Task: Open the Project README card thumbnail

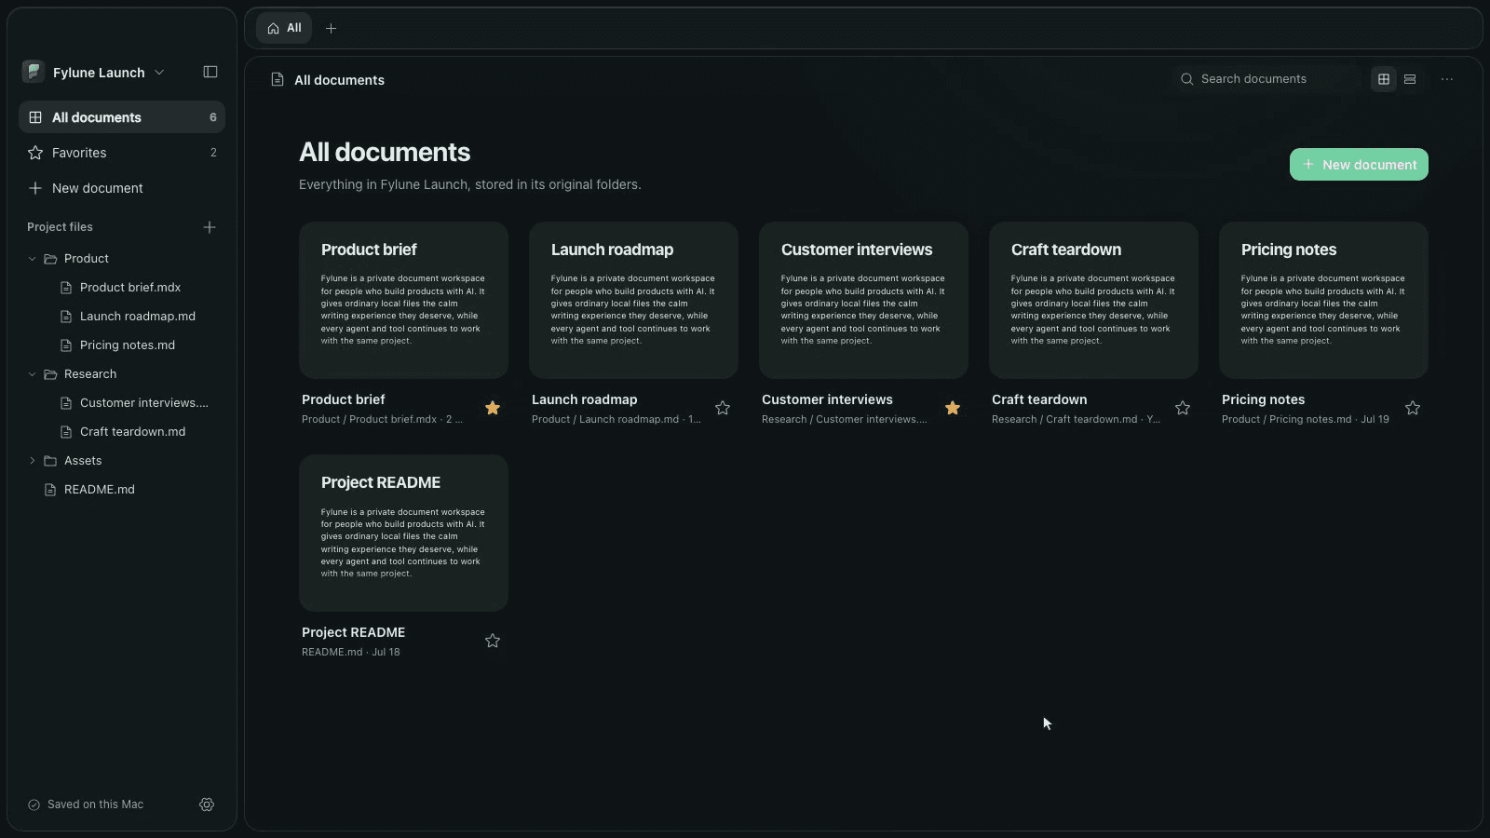Action: [x=403, y=533]
